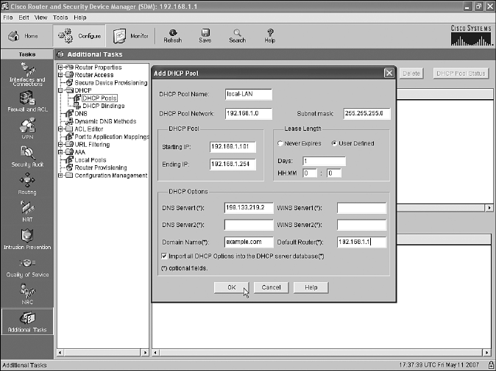
Task: Open Interfaces and Connections task
Action: [27, 74]
